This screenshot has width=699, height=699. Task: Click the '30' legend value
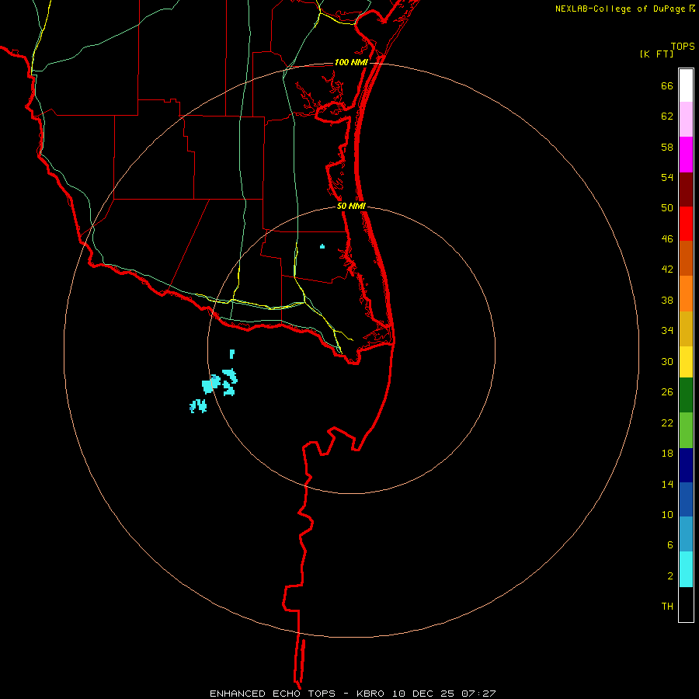pos(667,361)
